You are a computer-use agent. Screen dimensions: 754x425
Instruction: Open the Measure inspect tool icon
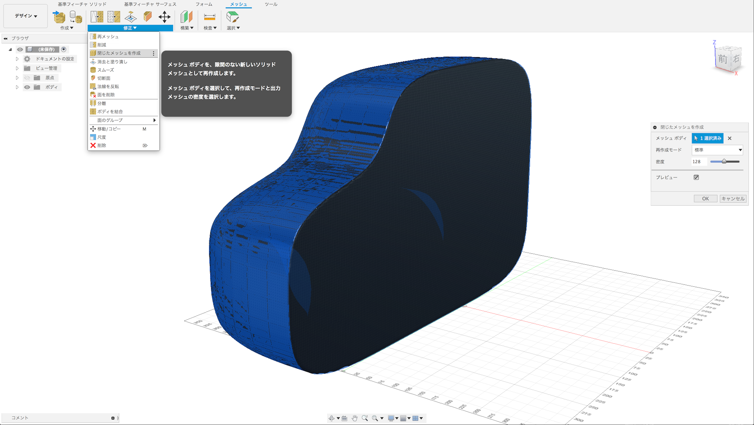pos(209,17)
